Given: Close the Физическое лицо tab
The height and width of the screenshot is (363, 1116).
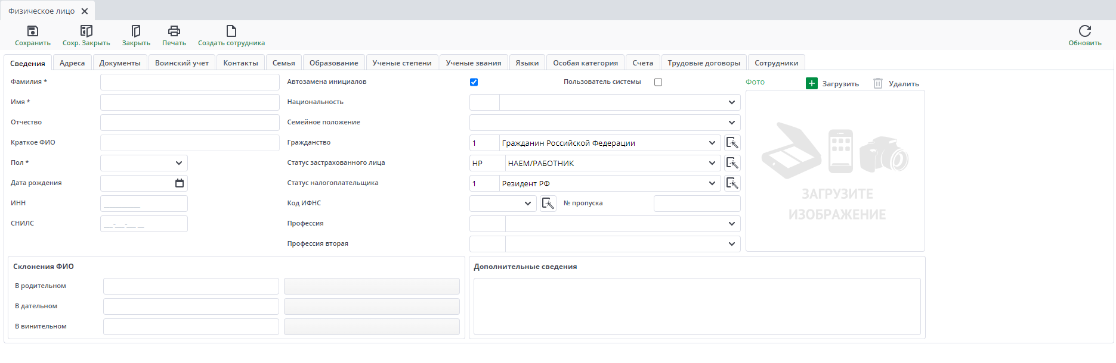Looking at the screenshot, I should 85,11.
